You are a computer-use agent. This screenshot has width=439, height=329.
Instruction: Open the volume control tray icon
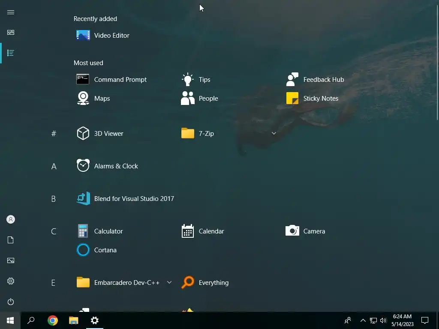point(383,320)
